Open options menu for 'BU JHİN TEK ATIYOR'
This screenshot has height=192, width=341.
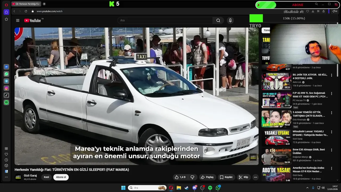332,75
